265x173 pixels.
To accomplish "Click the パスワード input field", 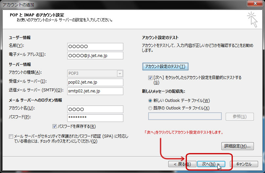I will pyautogui.click(x=95, y=118).
